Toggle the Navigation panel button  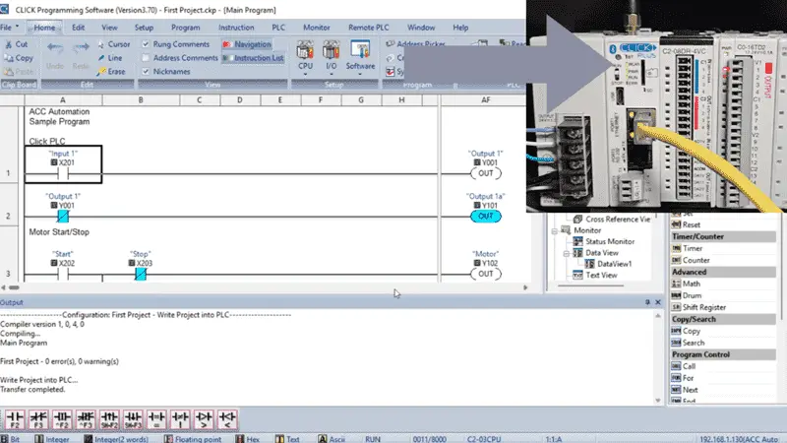click(247, 44)
